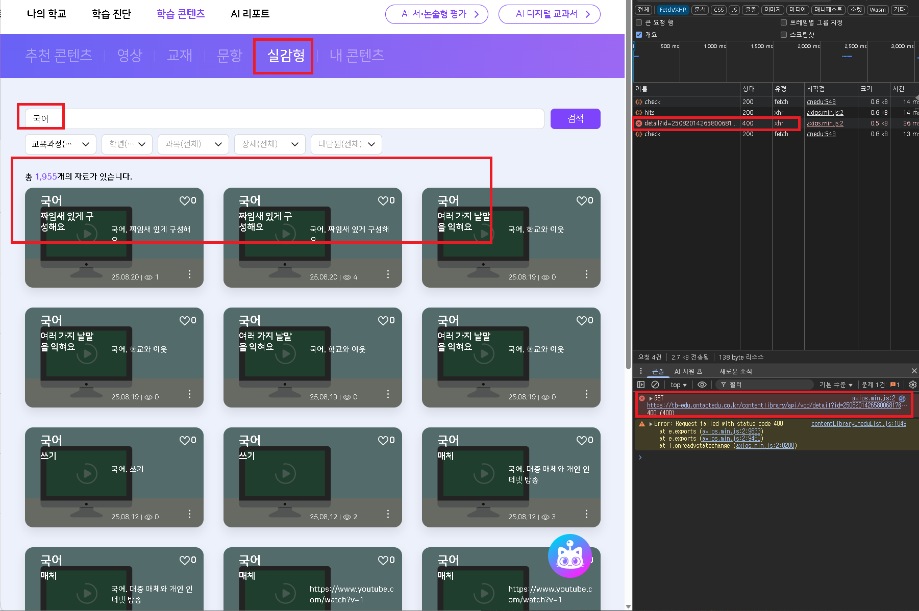This screenshot has width=919, height=611.
Task: Clear the console with the ban icon
Action: coord(655,385)
